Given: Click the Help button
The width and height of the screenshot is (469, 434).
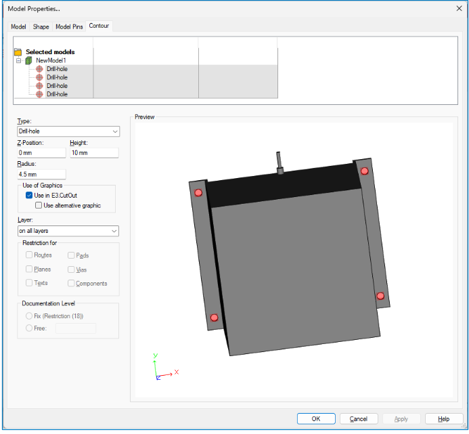Looking at the screenshot, I should click(x=444, y=418).
